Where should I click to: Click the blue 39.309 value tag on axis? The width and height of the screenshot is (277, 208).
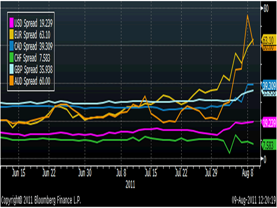pyautogui.click(x=269, y=85)
